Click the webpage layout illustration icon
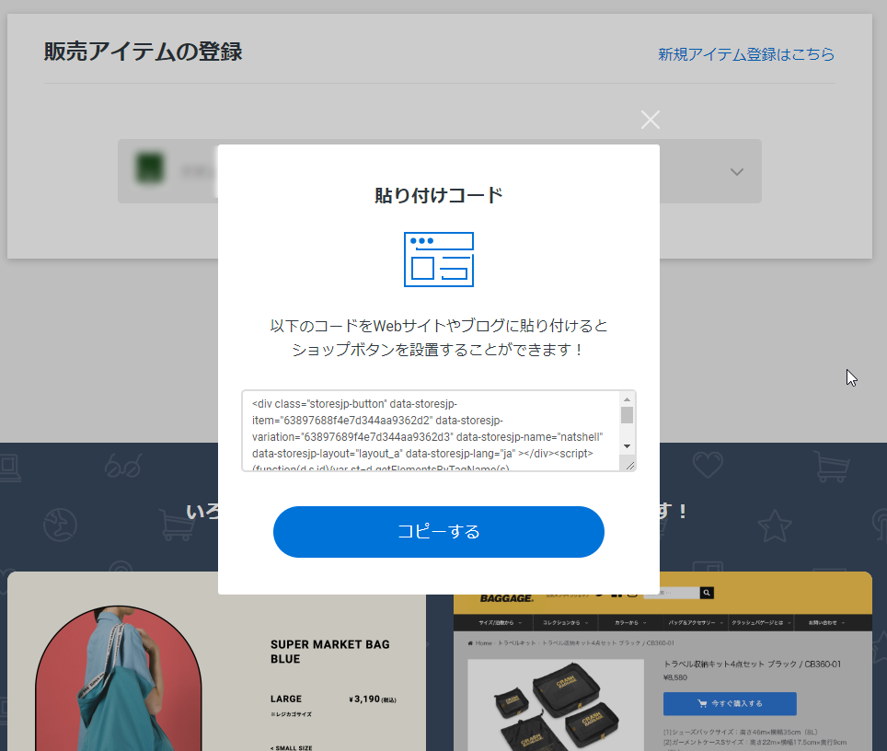 coord(439,260)
